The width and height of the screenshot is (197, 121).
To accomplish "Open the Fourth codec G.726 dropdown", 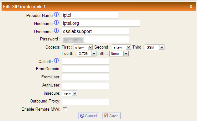I will coord(86,54).
